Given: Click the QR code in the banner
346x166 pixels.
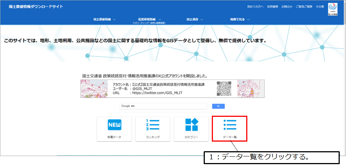Looking at the screenshot, I should [224, 88].
